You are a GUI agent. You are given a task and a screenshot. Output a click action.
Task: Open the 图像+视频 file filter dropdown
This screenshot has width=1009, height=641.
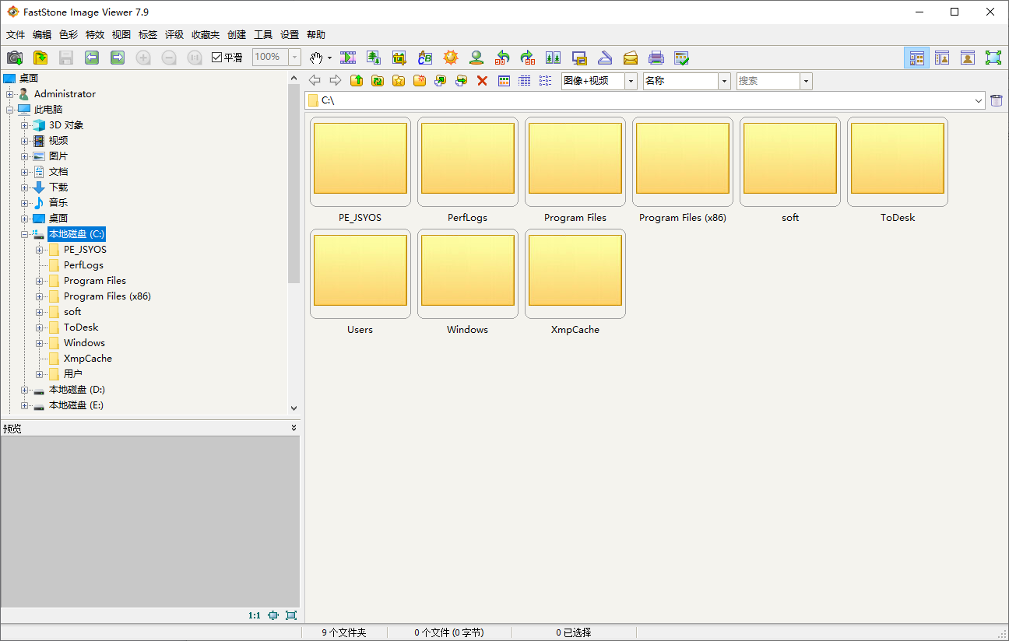point(631,81)
